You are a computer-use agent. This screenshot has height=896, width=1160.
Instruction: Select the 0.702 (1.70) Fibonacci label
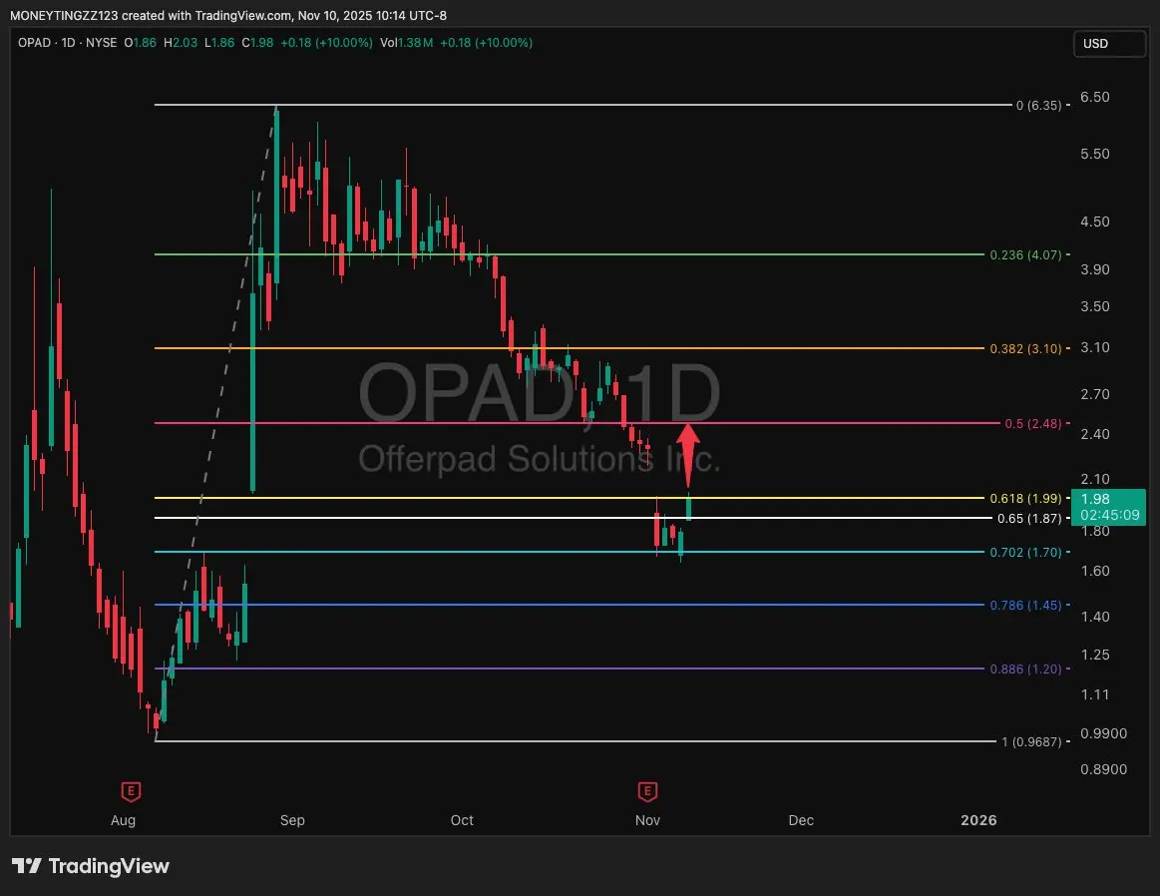pos(1025,553)
